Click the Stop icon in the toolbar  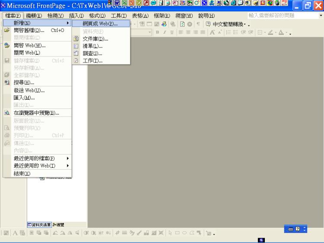coord(191,24)
